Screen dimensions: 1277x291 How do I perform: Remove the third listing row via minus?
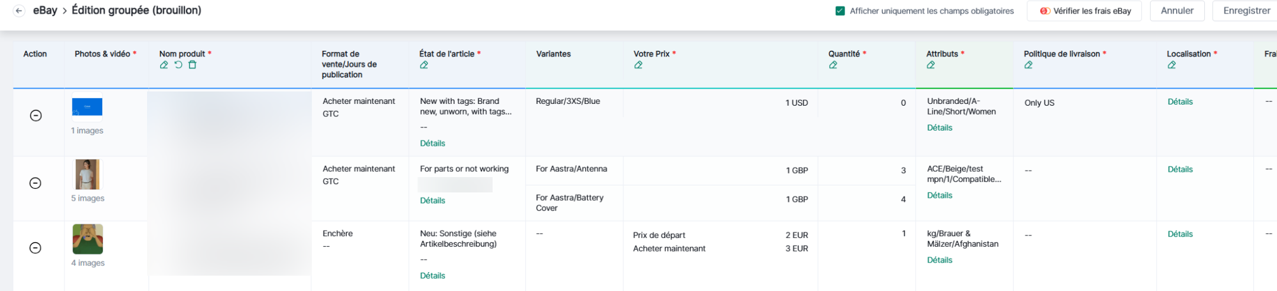pyautogui.click(x=35, y=248)
